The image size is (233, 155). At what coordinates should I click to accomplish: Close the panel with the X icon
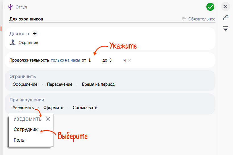coord(226,7)
